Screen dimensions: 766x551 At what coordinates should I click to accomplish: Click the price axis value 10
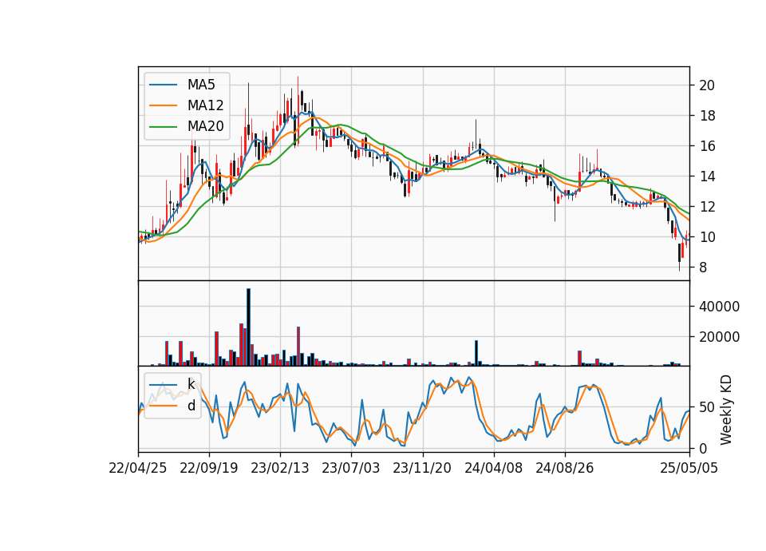707,237
